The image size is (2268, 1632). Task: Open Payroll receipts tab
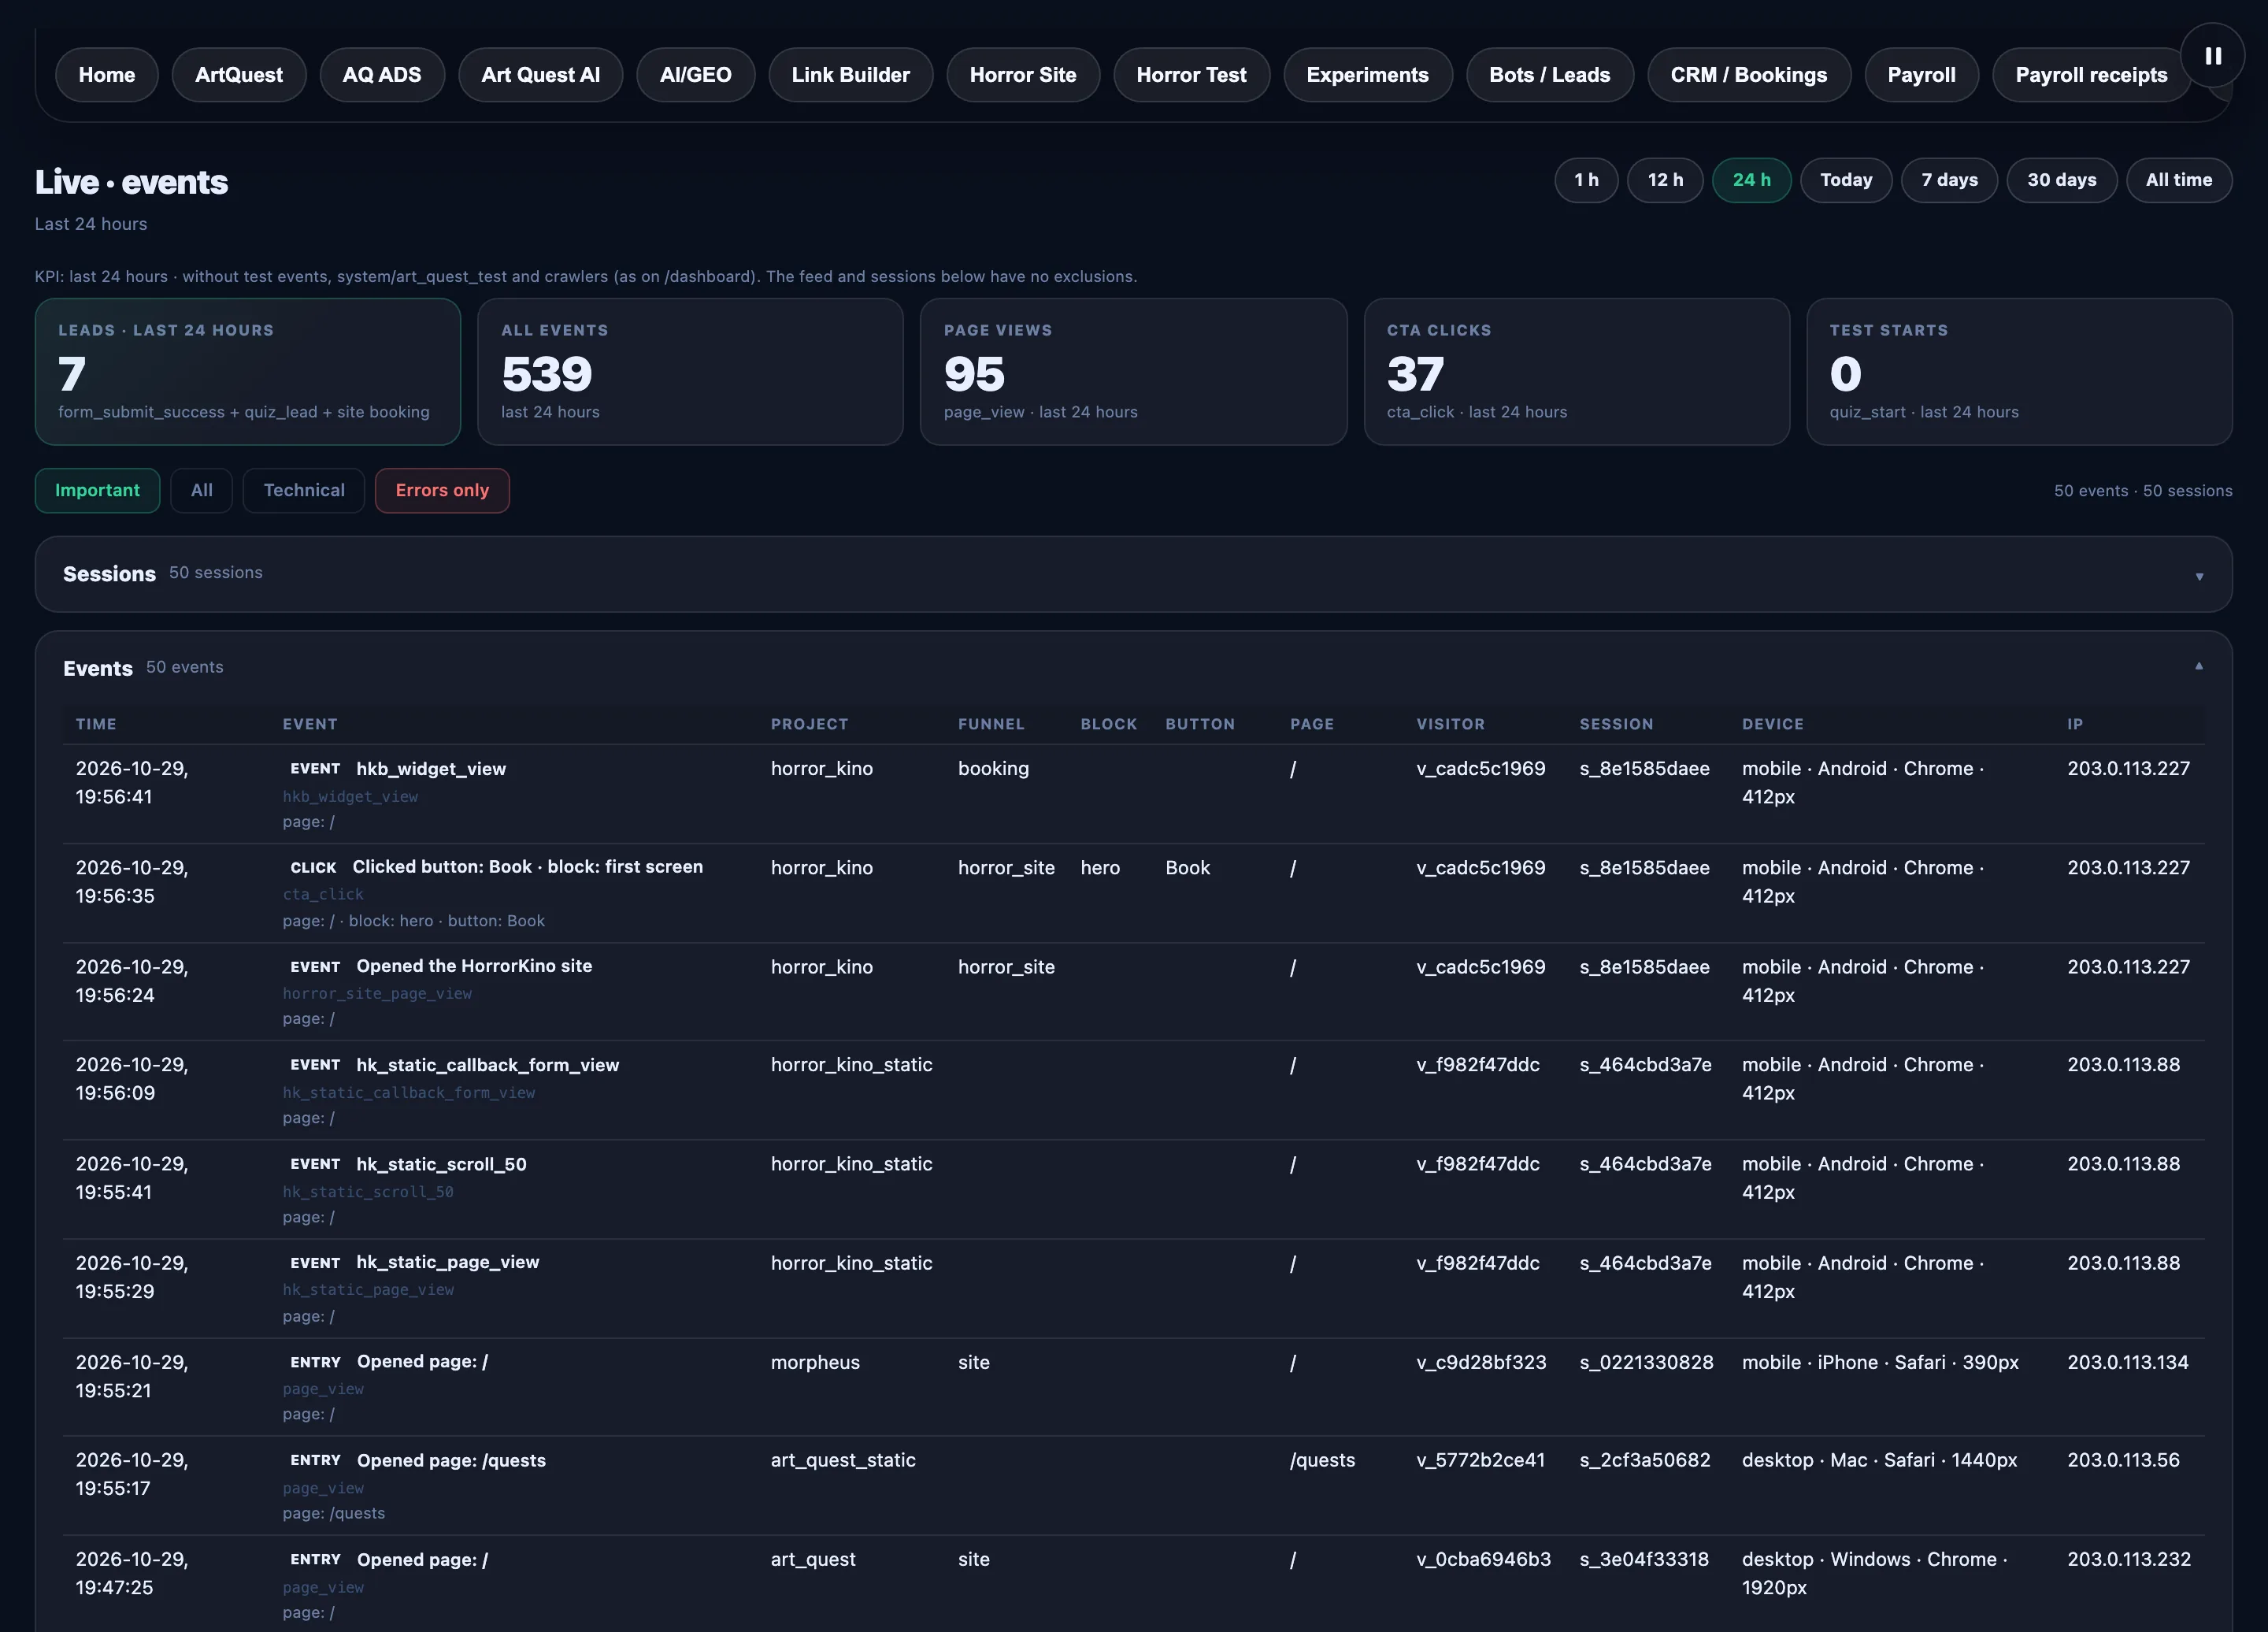coord(2092,75)
